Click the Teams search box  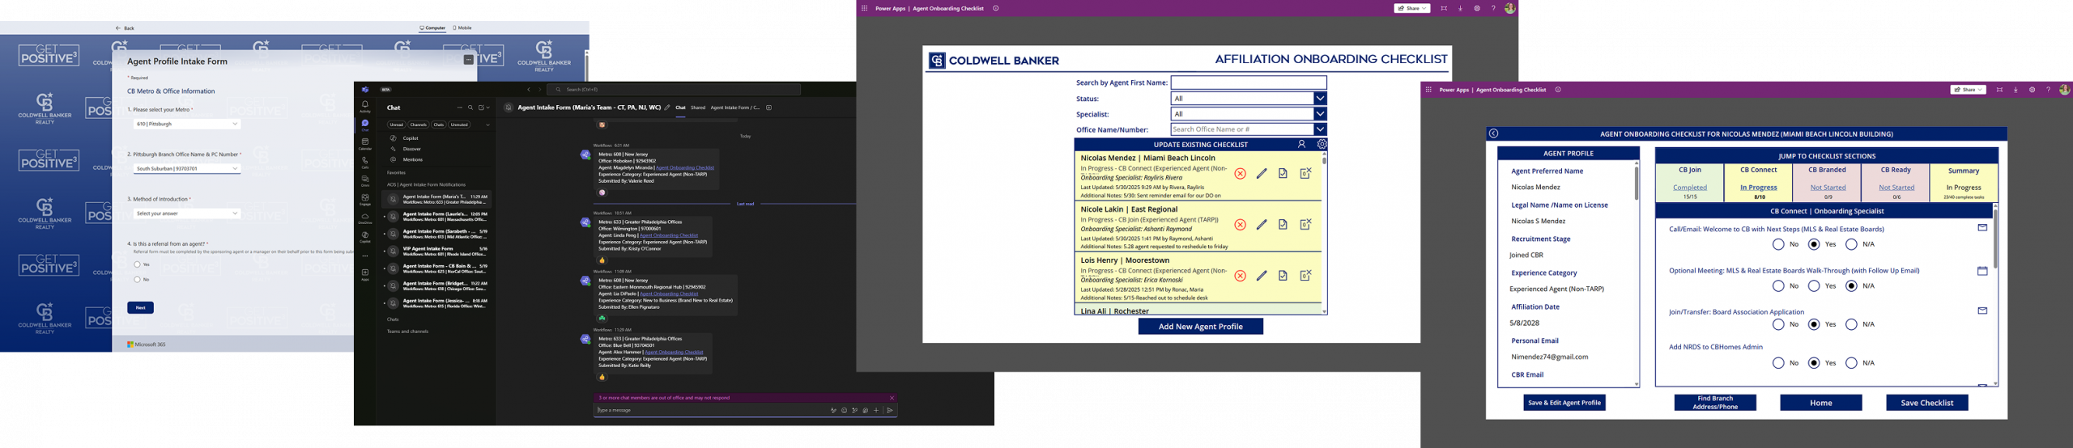click(x=674, y=90)
